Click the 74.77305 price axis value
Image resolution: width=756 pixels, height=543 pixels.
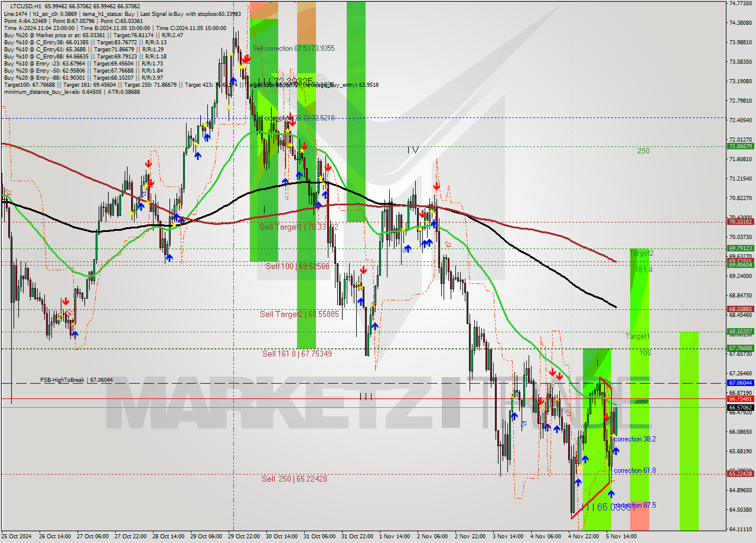pyautogui.click(x=740, y=4)
